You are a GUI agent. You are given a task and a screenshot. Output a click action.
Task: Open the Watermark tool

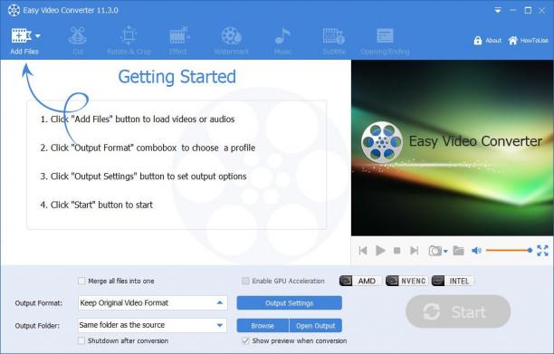pyautogui.click(x=231, y=41)
